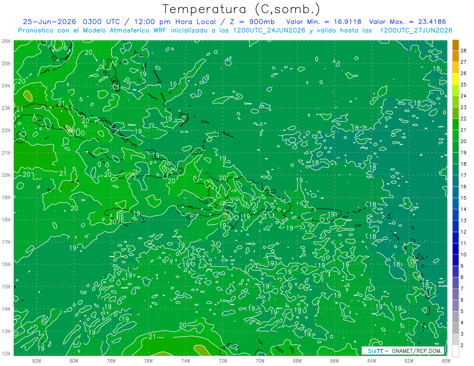Click the '16N' latitude axis label

click(x=6, y=264)
